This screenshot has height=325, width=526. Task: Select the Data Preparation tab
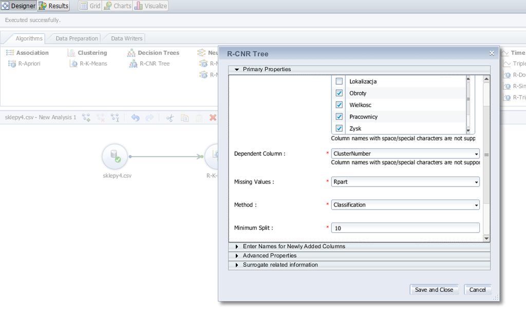[x=77, y=38]
